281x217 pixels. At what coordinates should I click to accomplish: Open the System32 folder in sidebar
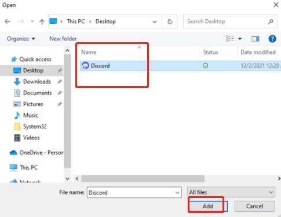tap(35, 127)
